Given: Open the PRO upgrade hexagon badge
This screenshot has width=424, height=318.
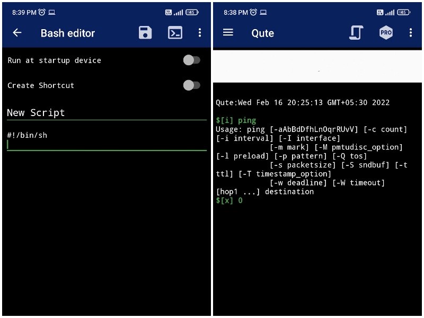Looking at the screenshot, I should tap(386, 33).
